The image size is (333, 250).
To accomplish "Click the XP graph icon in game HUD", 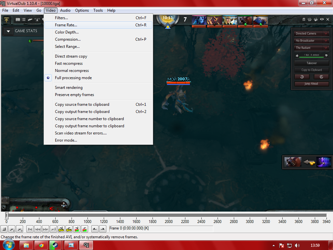I will [x=310, y=19].
